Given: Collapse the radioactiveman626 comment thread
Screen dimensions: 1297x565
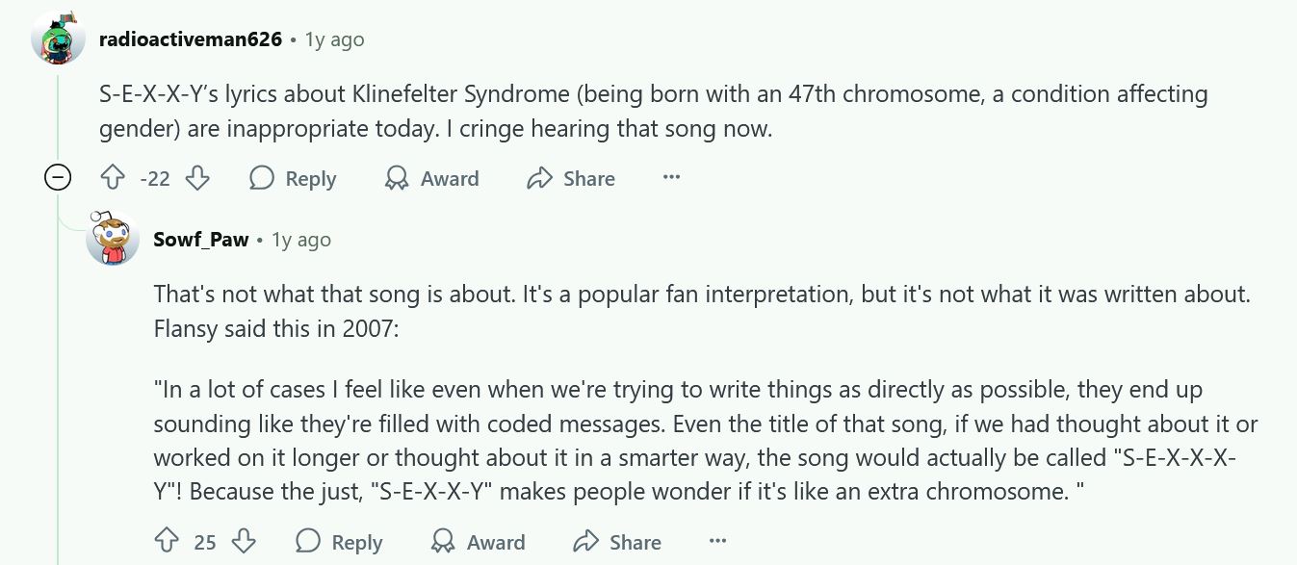Looking at the screenshot, I should coord(59,178).
